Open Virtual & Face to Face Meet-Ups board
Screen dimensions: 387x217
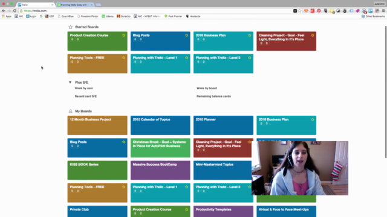tap(286, 212)
